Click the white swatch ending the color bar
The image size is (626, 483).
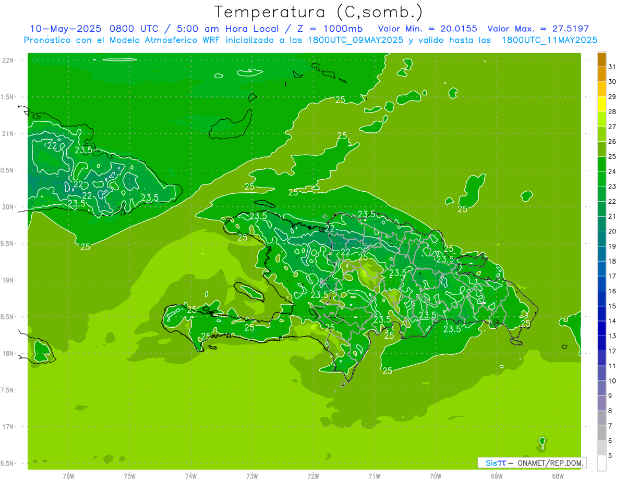[x=601, y=463]
